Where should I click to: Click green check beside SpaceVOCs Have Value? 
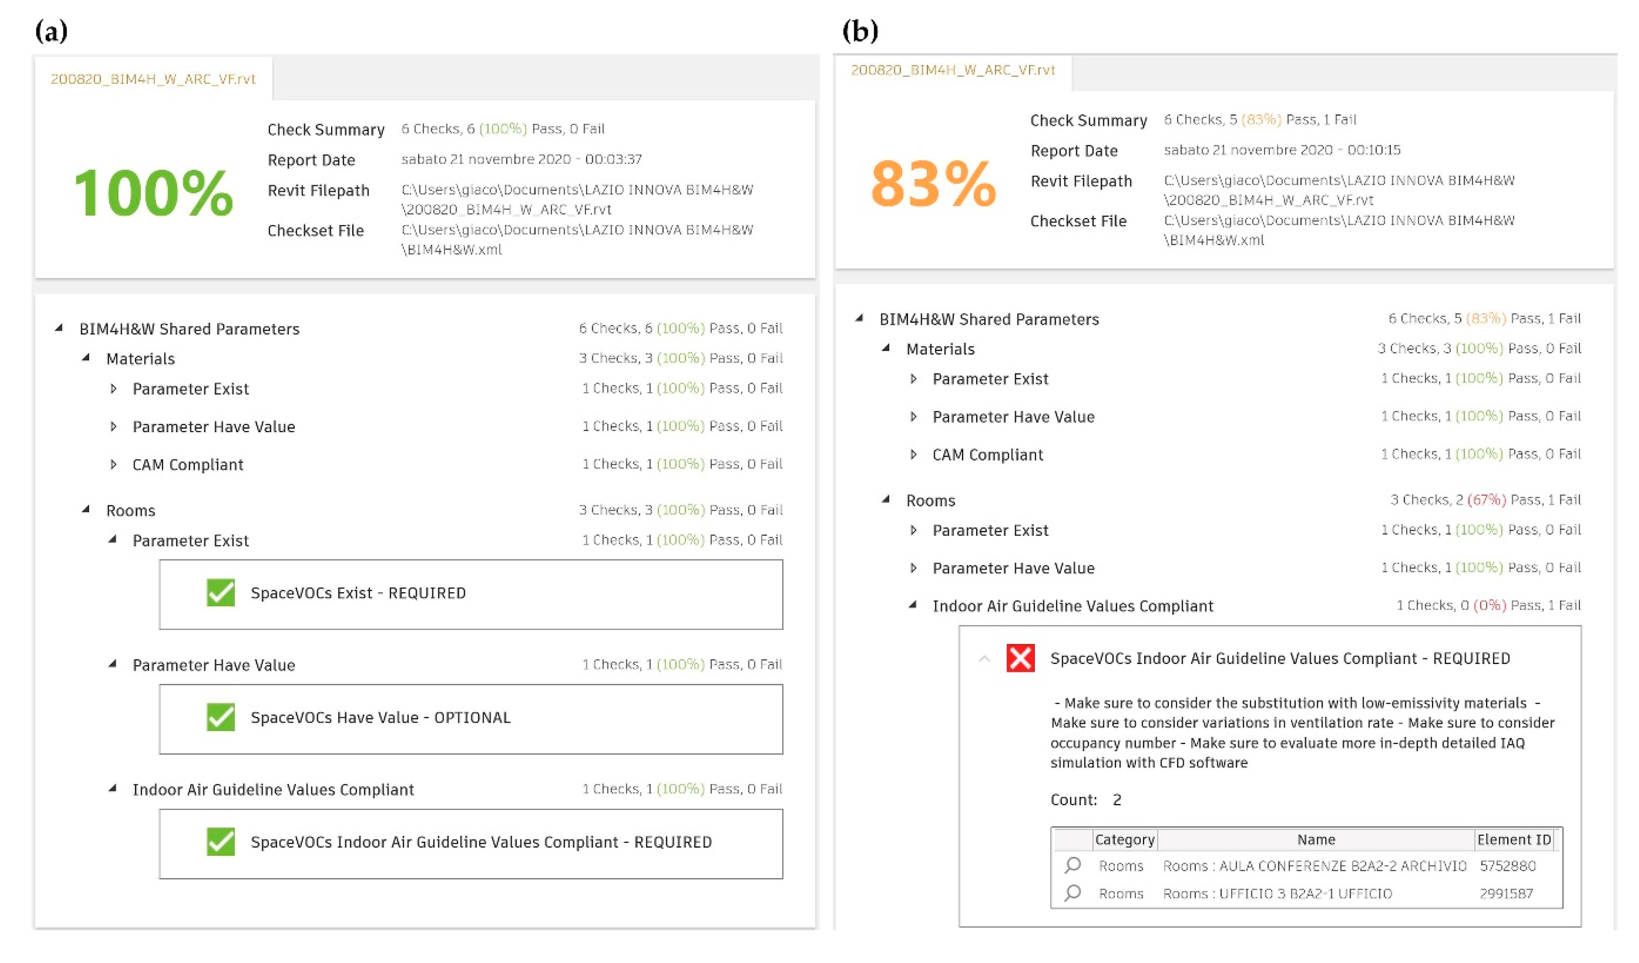coord(220,717)
